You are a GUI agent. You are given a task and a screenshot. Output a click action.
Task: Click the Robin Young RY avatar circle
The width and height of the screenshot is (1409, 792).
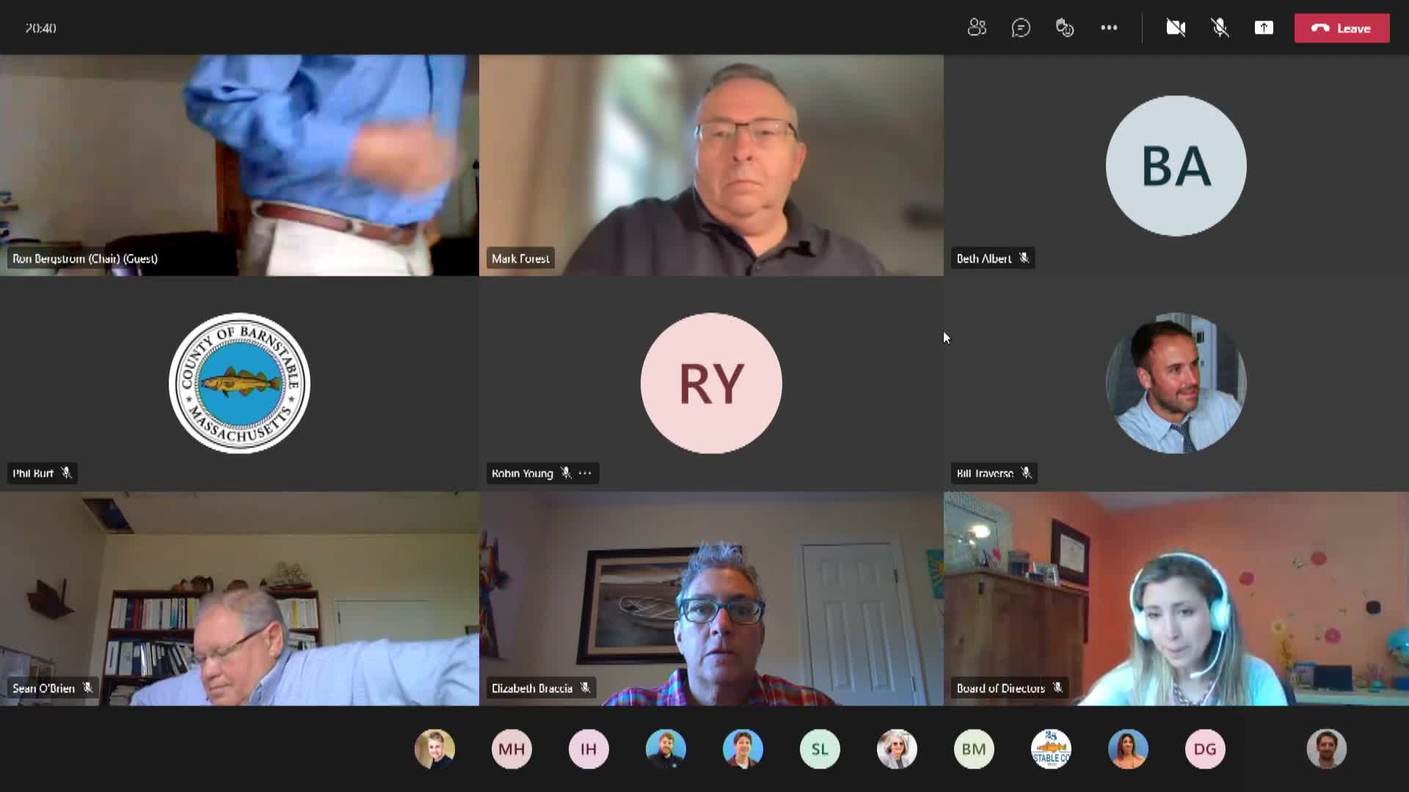711,383
